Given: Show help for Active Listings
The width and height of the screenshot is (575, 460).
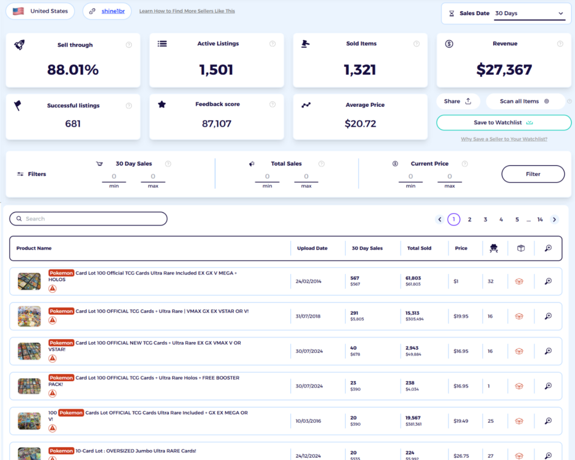Looking at the screenshot, I should click(x=272, y=44).
